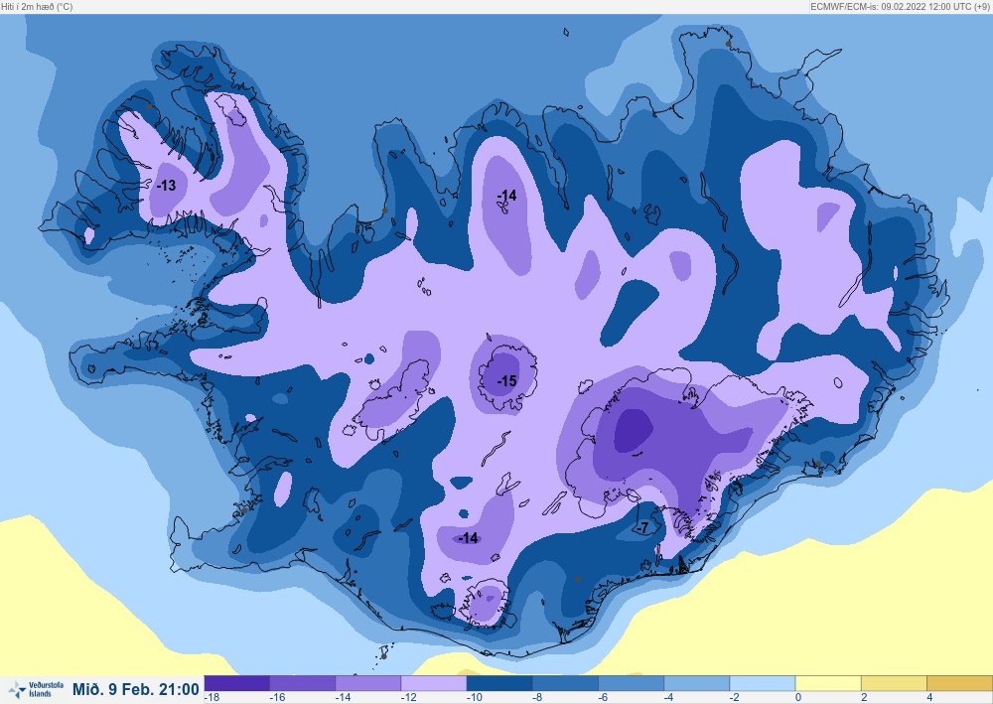Image resolution: width=993 pixels, height=704 pixels.
Task: Click the darkest purple cold core on Vatnajökull
Action: [x=633, y=431]
